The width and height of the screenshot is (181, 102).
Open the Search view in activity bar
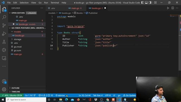(4, 17)
